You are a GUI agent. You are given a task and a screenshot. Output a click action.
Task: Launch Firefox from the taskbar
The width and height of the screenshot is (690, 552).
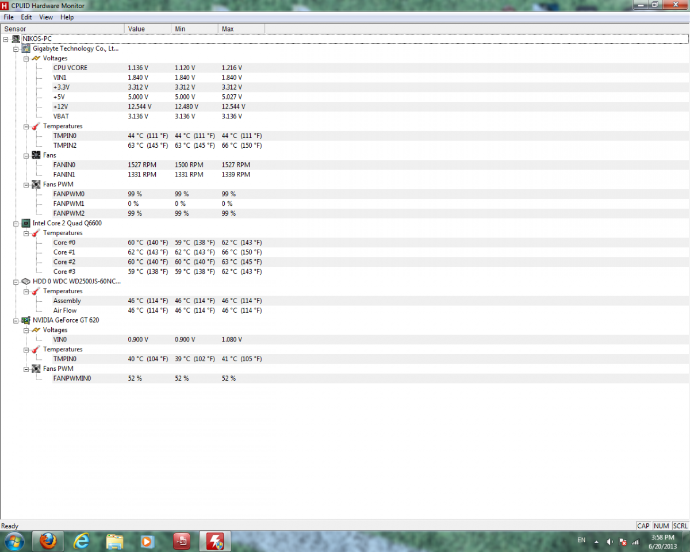tap(48, 541)
